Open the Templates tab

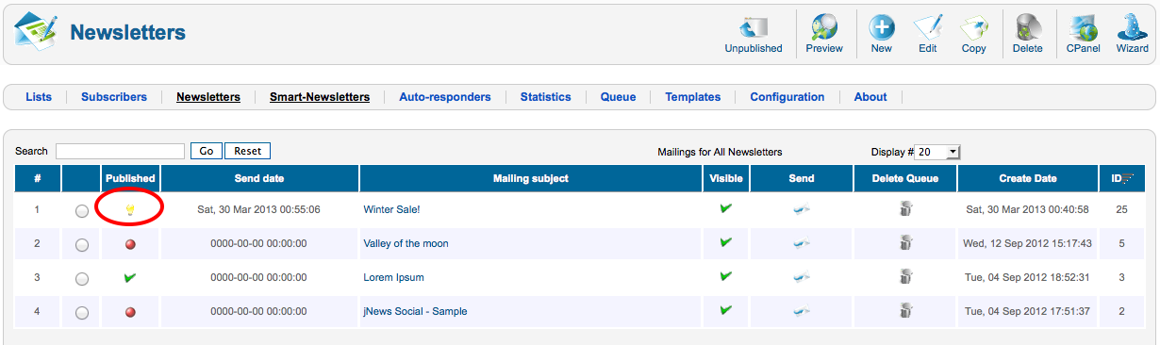[x=693, y=97]
